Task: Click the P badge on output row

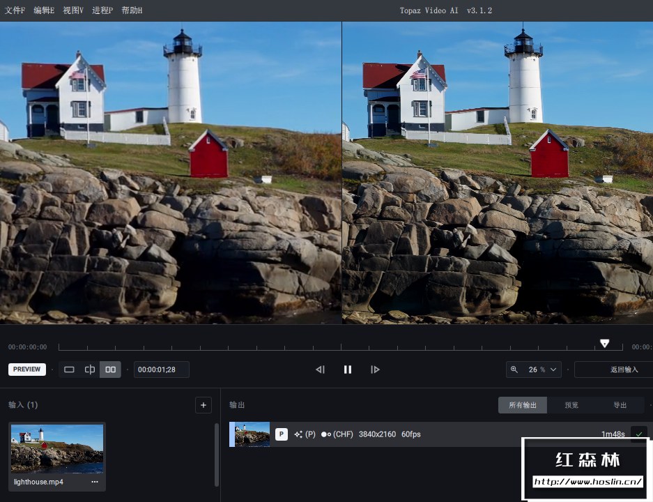Action: pos(282,434)
